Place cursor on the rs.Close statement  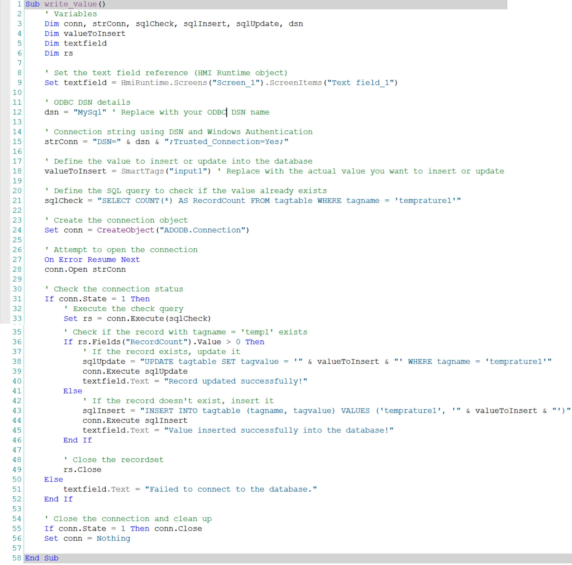(x=82, y=470)
